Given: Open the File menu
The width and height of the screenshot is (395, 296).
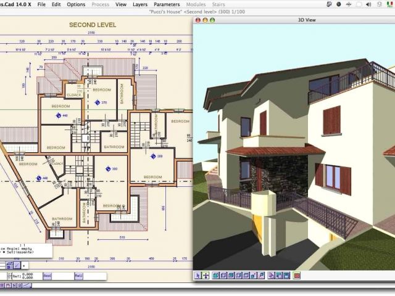Looking at the screenshot, I should (x=41, y=4).
